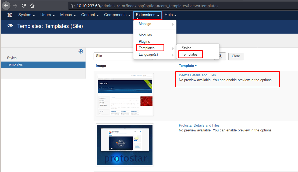Open the System dropdown menu

pyautogui.click(x=26, y=15)
